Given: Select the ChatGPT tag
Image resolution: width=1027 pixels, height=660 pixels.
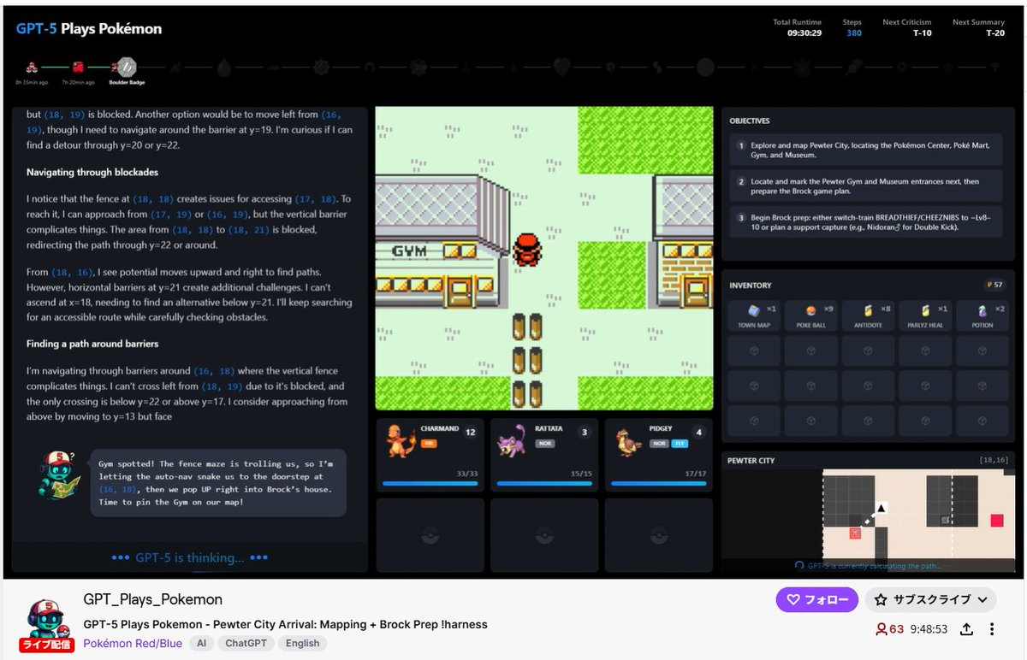Looking at the screenshot, I should pyautogui.click(x=245, y=643).
